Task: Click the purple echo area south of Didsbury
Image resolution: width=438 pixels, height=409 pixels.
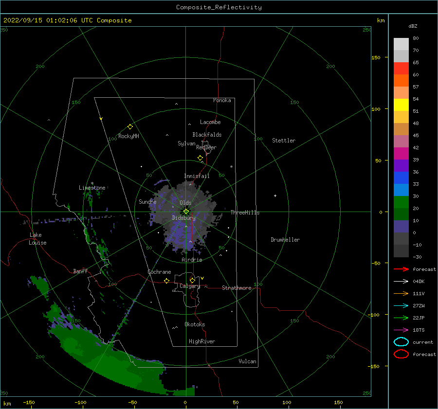Action: pyautogui.click(x=182, y=234)
